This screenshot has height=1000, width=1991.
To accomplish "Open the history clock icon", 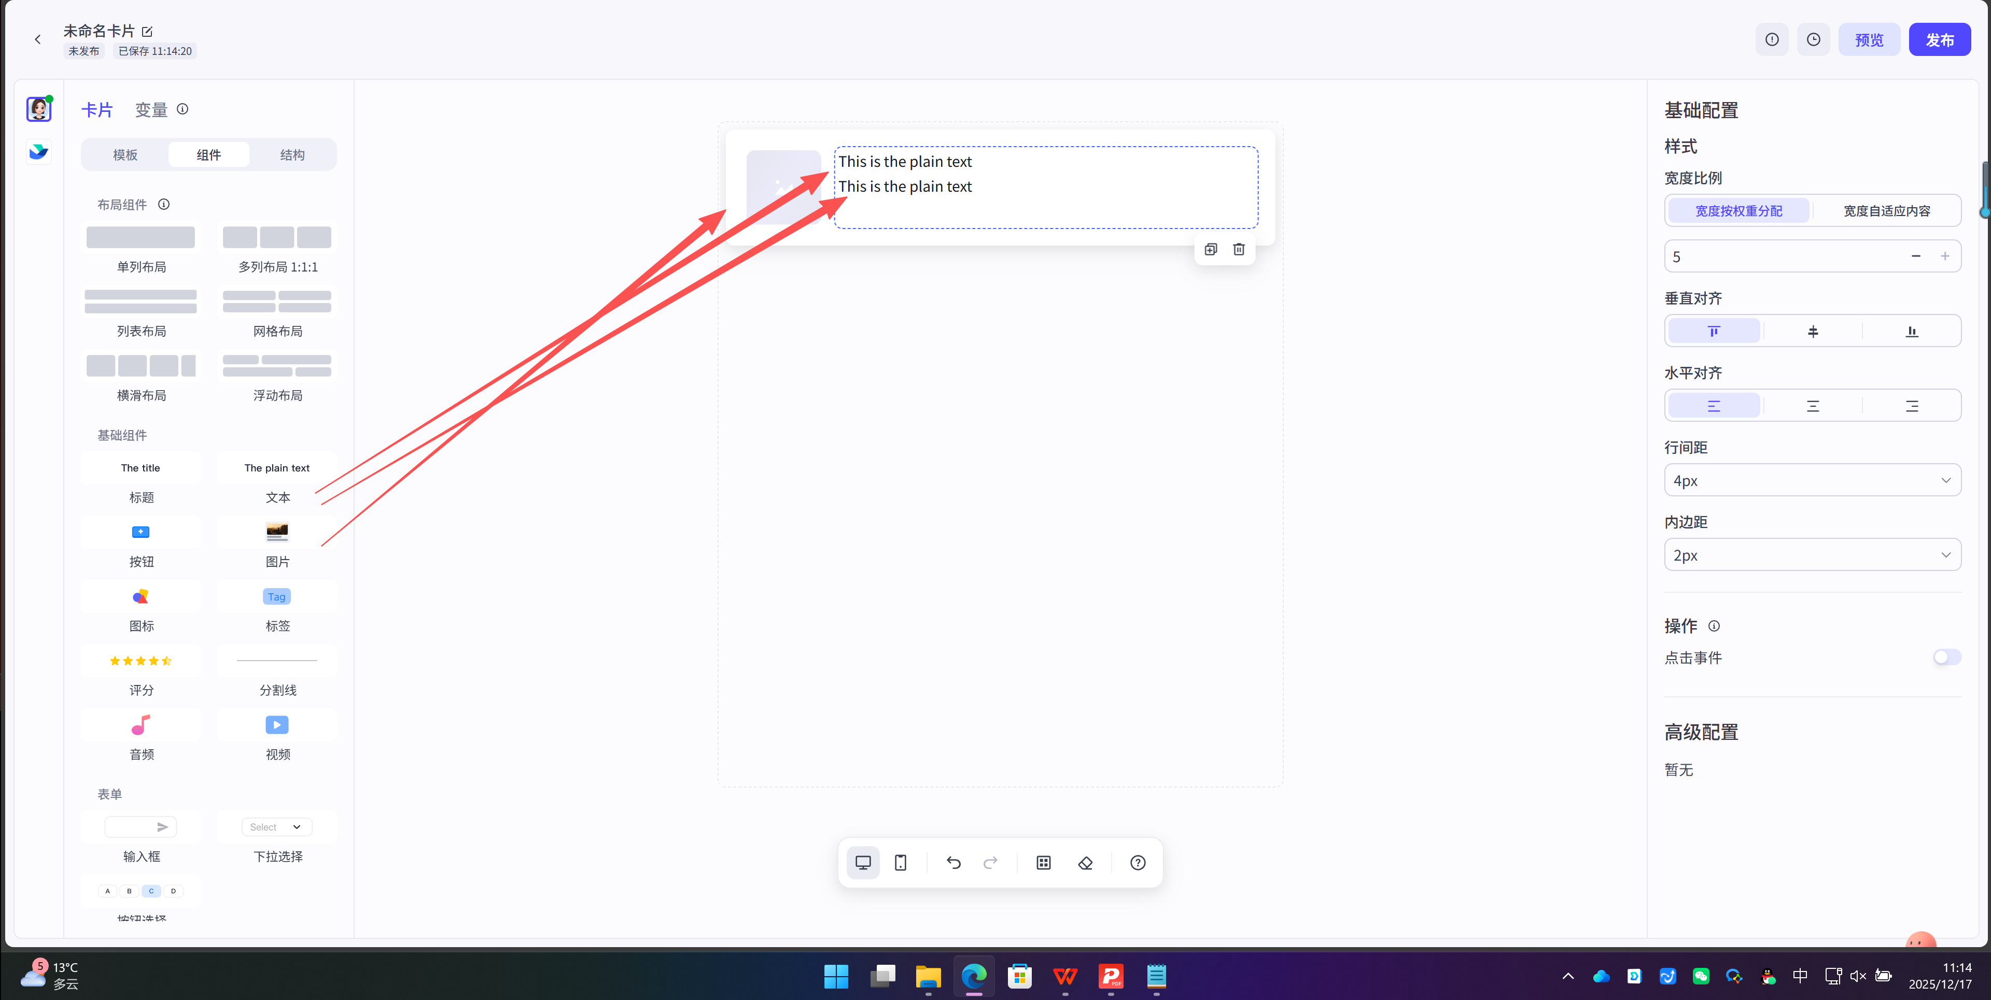I will (x=1813, y=39).
